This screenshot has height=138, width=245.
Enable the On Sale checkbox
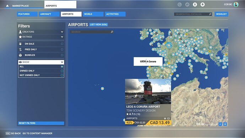click(x=62, y=44)
